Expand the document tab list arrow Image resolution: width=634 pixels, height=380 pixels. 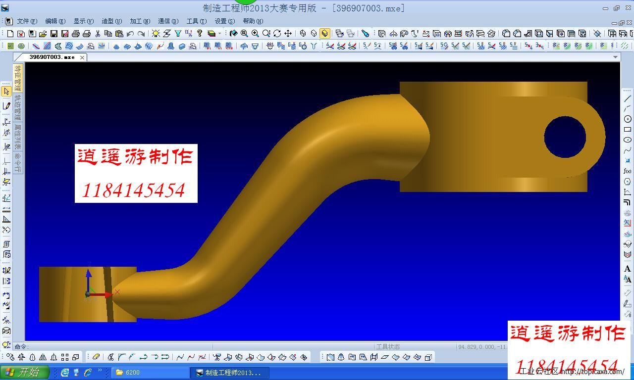click(x=616, y=57)
